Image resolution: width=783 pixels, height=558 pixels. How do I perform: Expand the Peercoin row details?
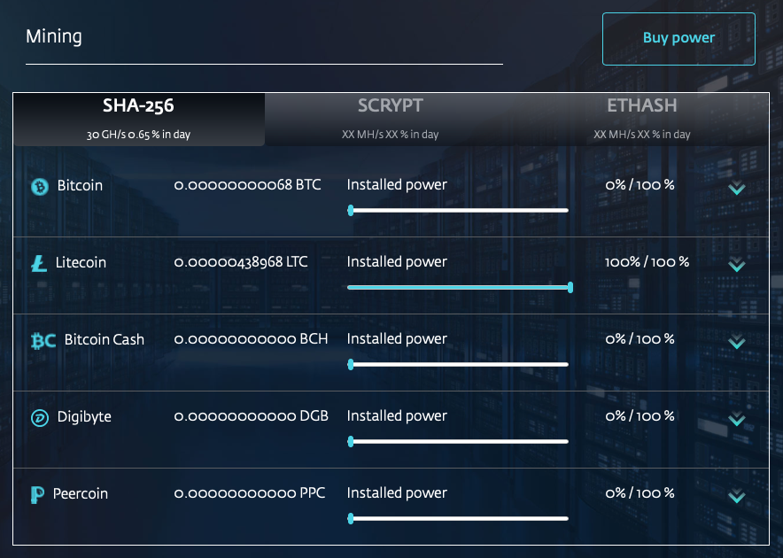[736, 497]
